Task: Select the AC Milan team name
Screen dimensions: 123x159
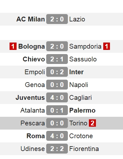Action: pos(31,19)
